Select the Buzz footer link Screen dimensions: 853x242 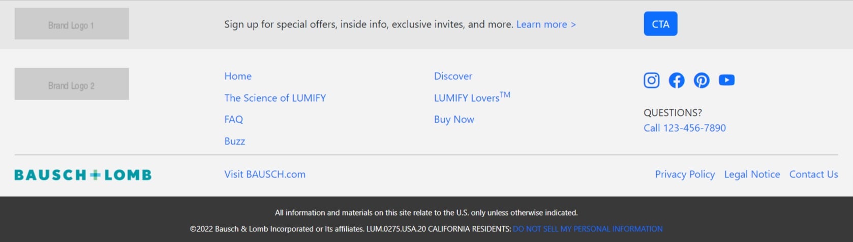[x=234, y=141]
